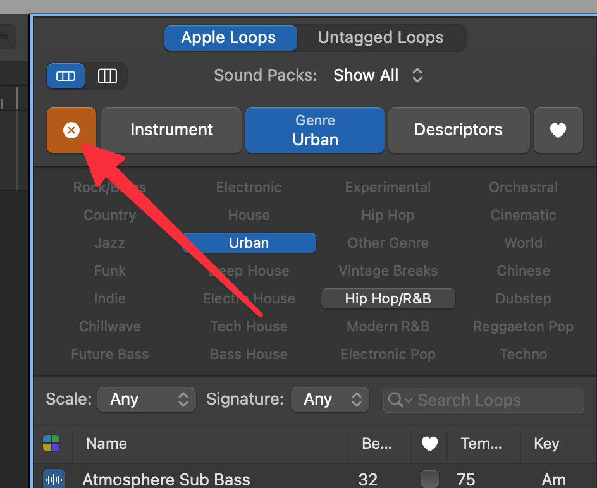Open the Instrument filter button

(171, 130)
